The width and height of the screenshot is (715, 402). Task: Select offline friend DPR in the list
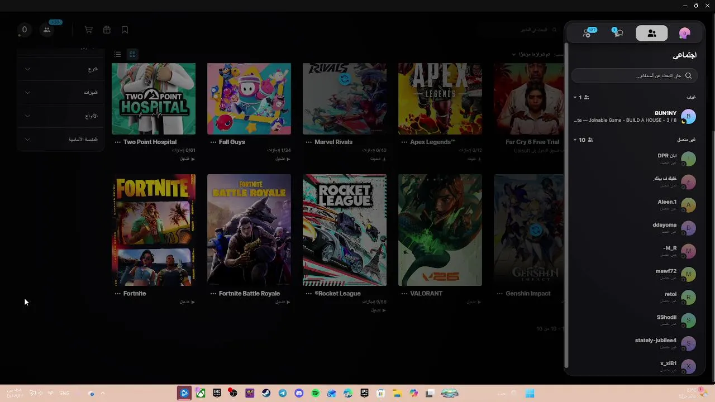pos(634,159)
